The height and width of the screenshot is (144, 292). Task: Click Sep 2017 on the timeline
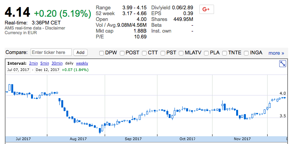[133, 139]
